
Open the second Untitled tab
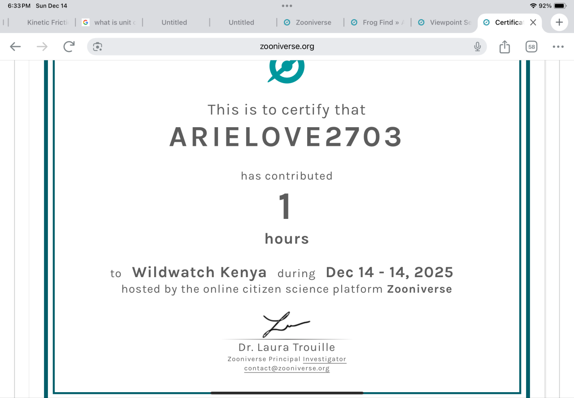241,22
